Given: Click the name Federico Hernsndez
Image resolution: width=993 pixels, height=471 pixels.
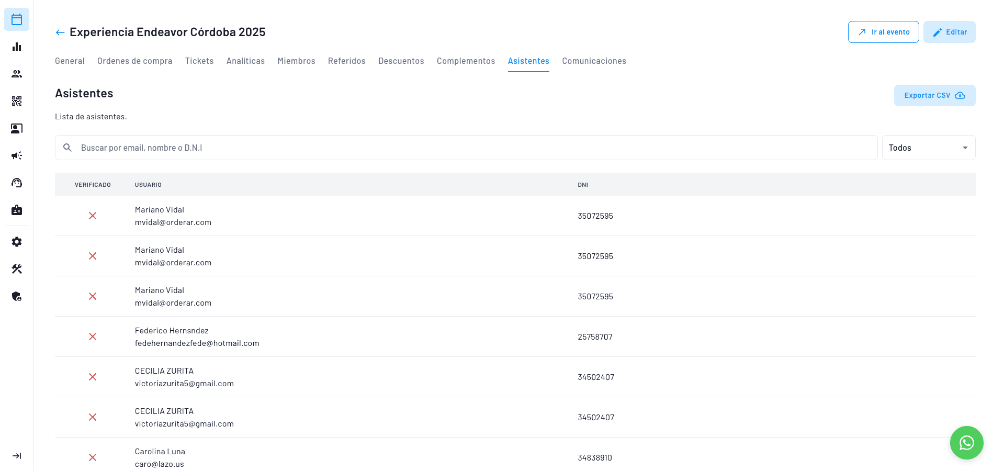Looking at the screenshot, I should point(172,331).
